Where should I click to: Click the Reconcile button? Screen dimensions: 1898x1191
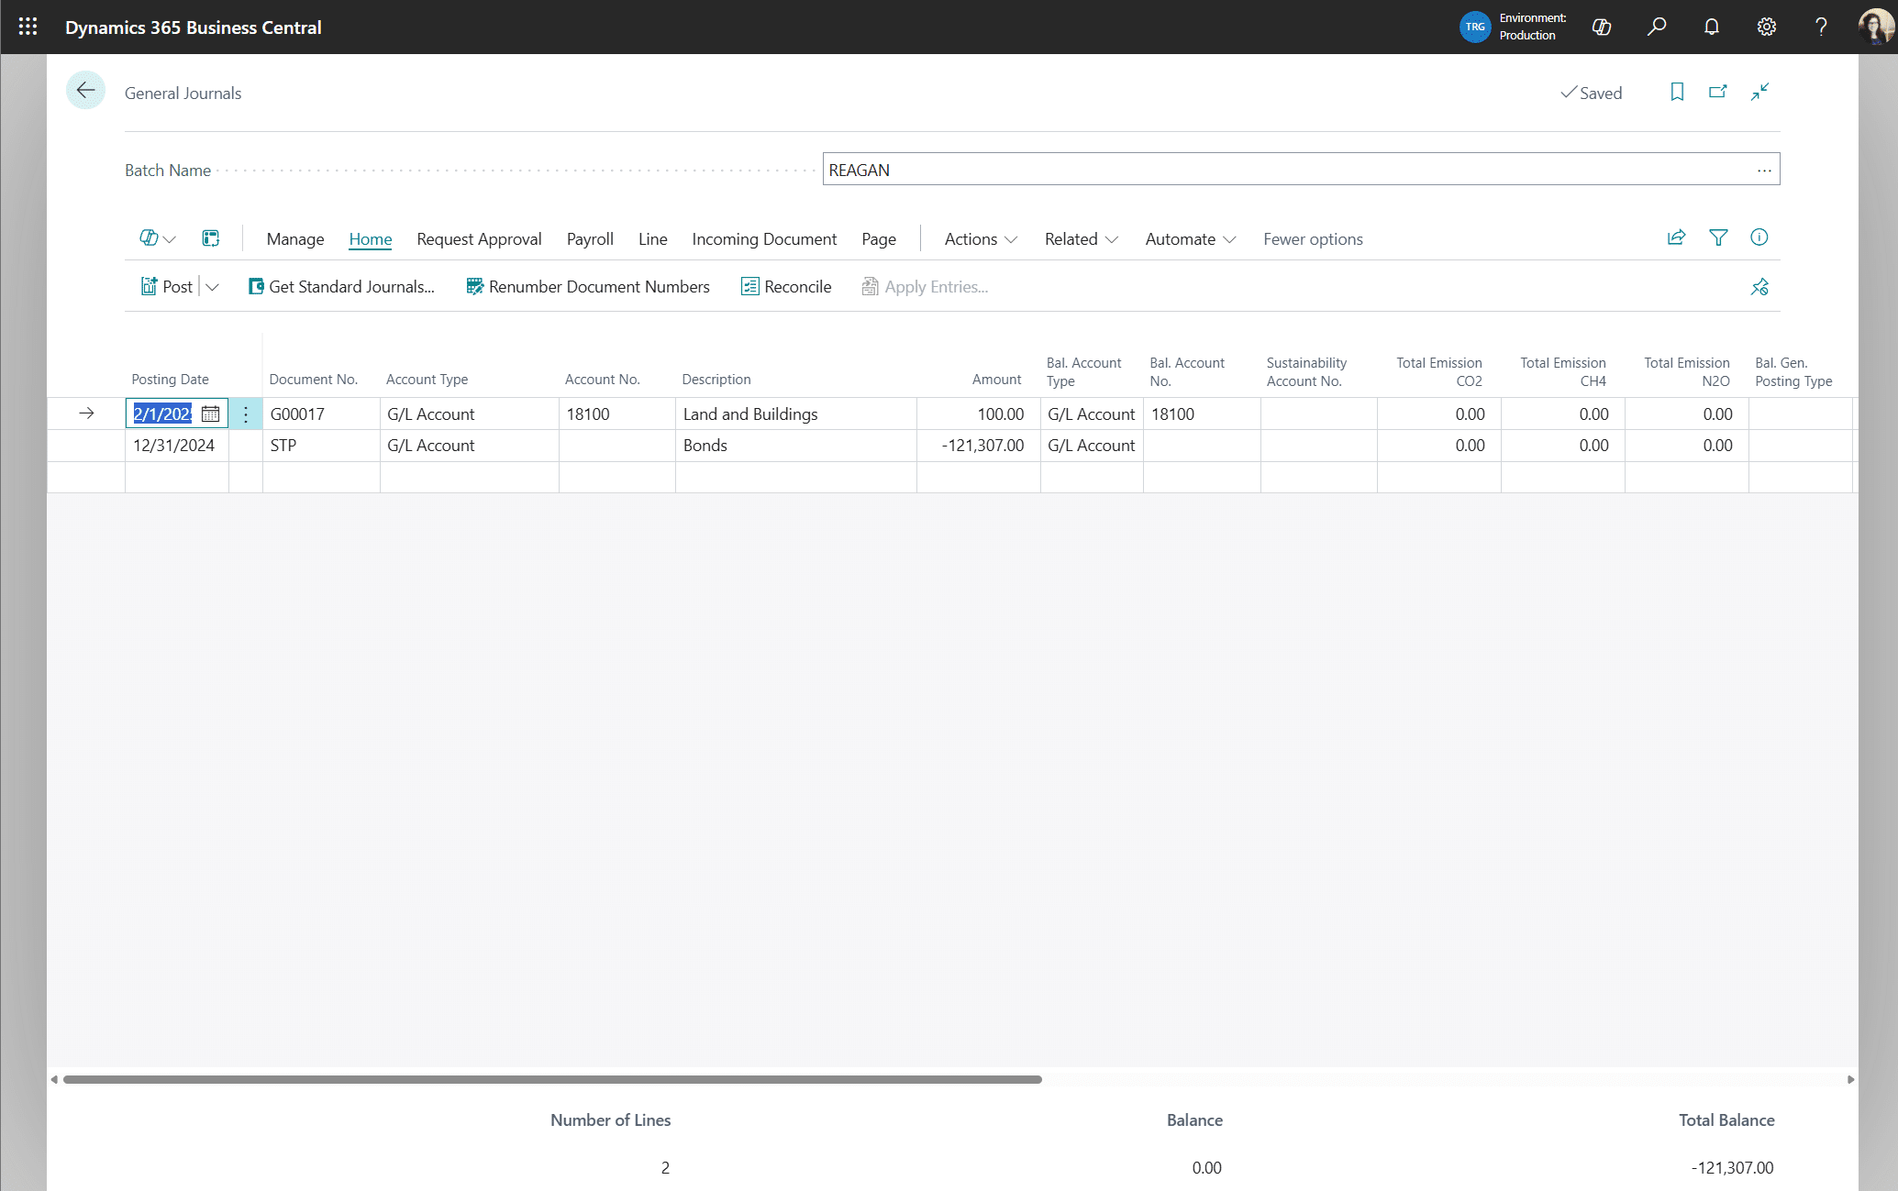pos(786,287)
